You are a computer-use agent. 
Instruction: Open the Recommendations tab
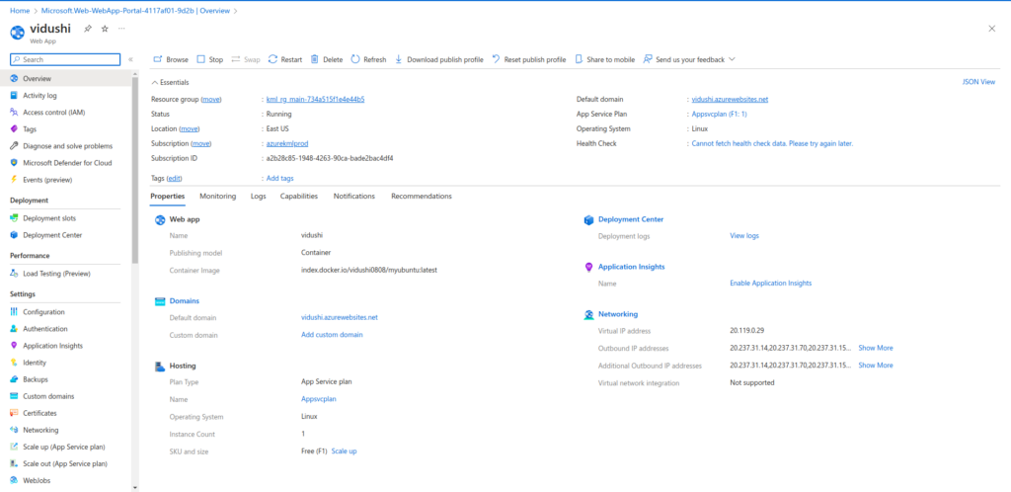[x=421, y=196]
